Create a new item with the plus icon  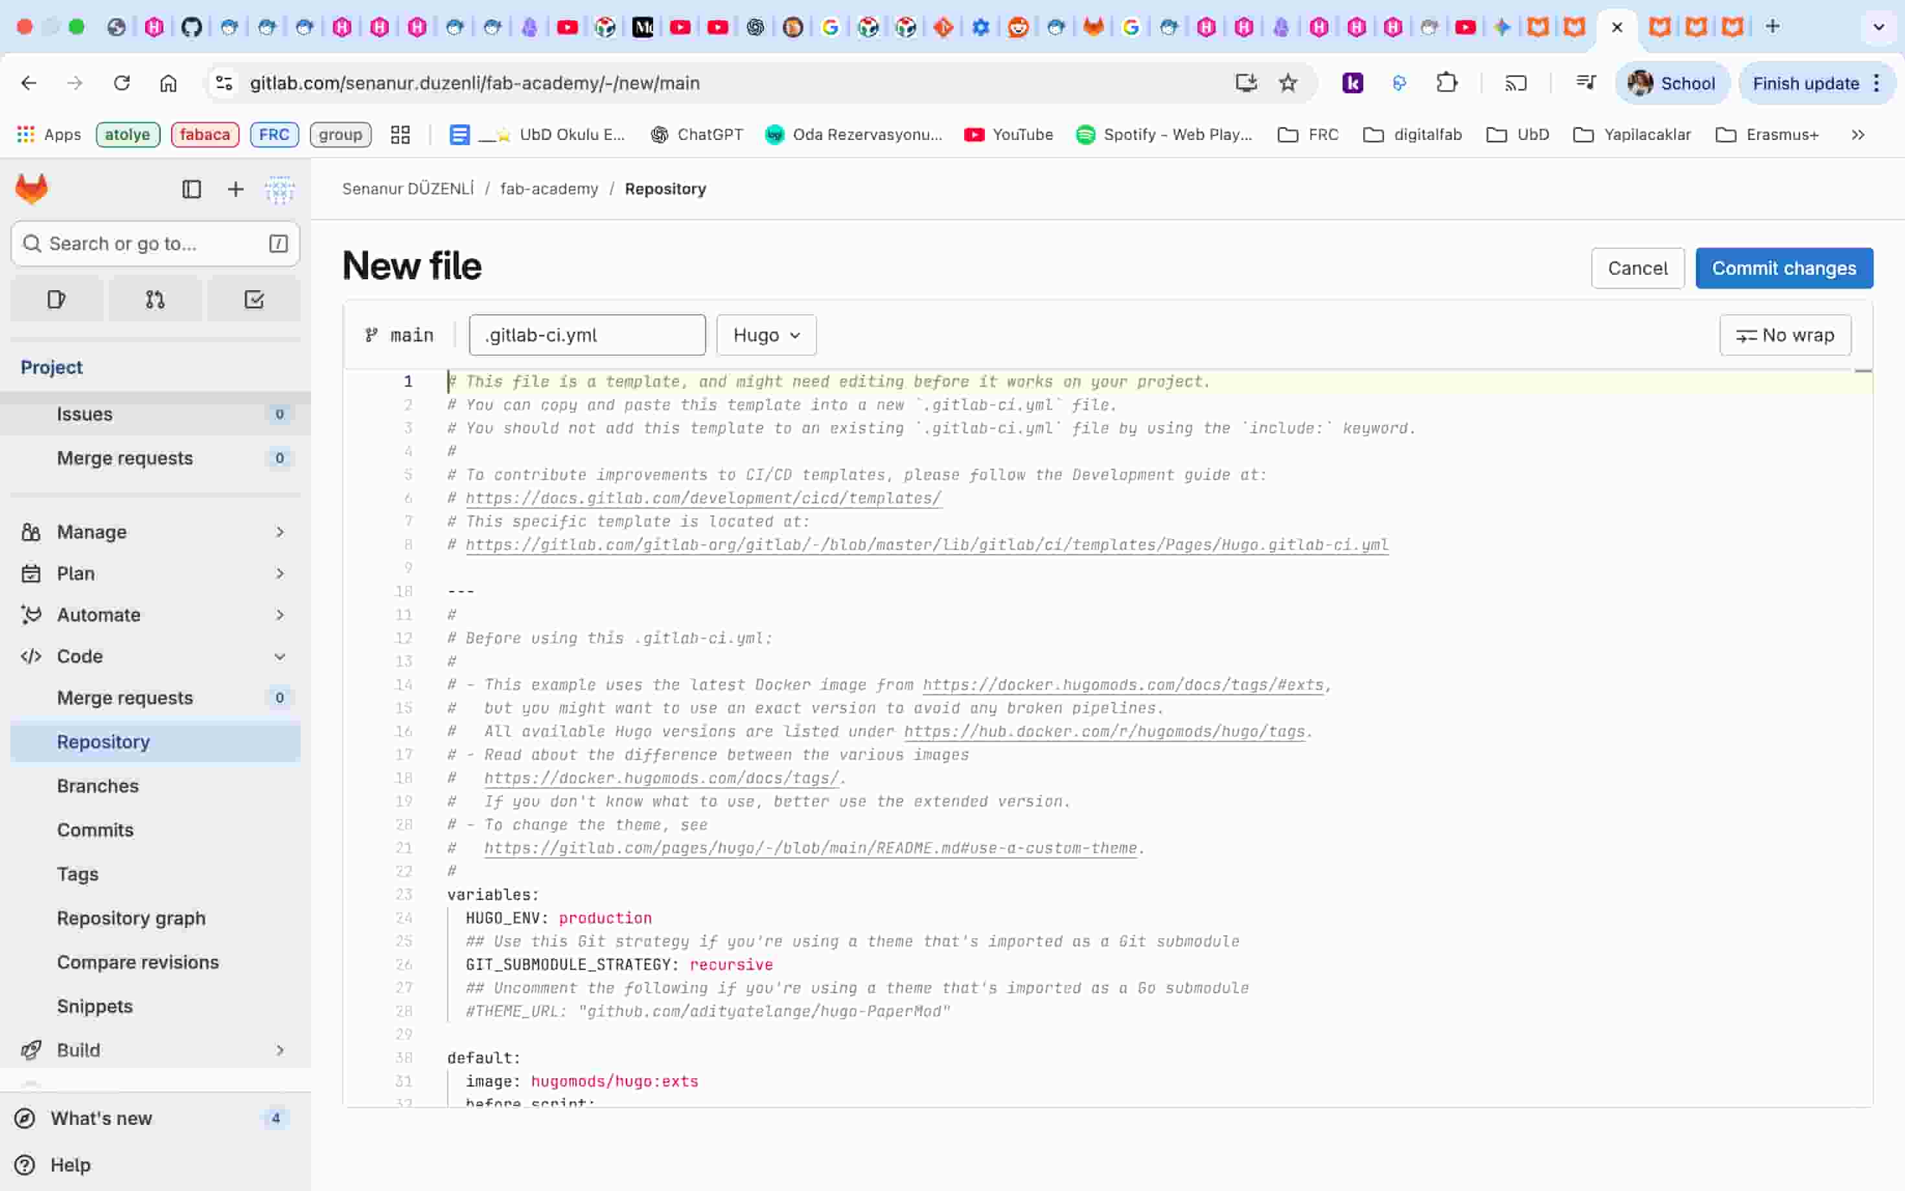click(x=235, y=189)
